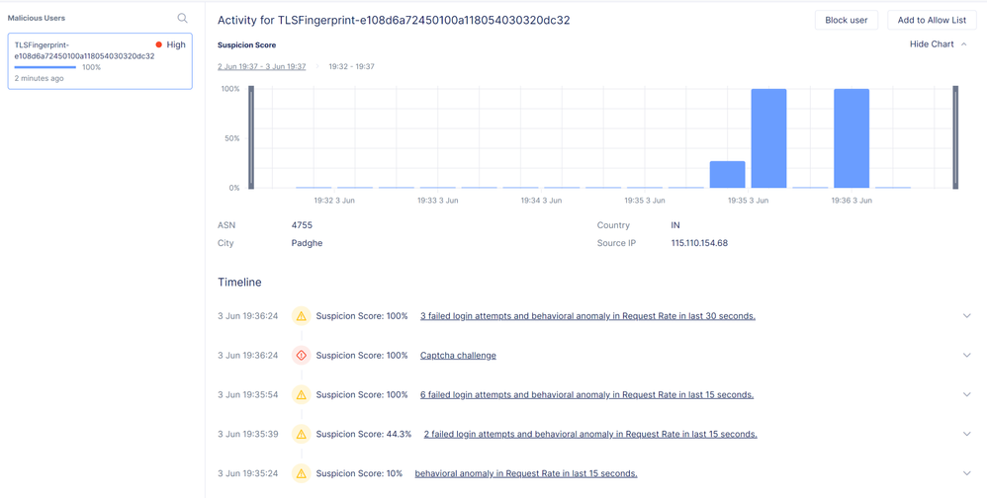Click the Suspicion Score chart heading
This screenshot has height=498, width=987.
pos(246,45)
